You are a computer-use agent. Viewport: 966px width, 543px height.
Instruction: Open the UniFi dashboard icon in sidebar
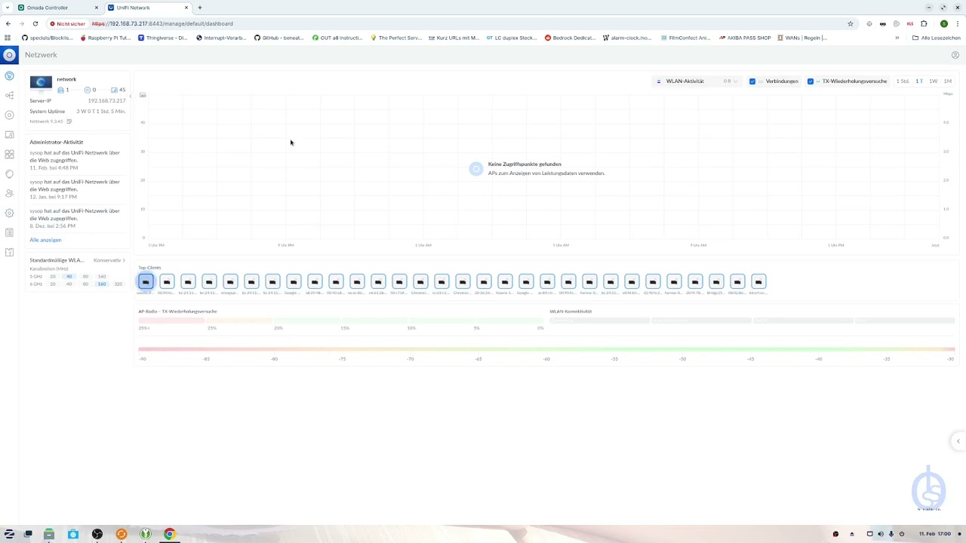coord(9,75)
